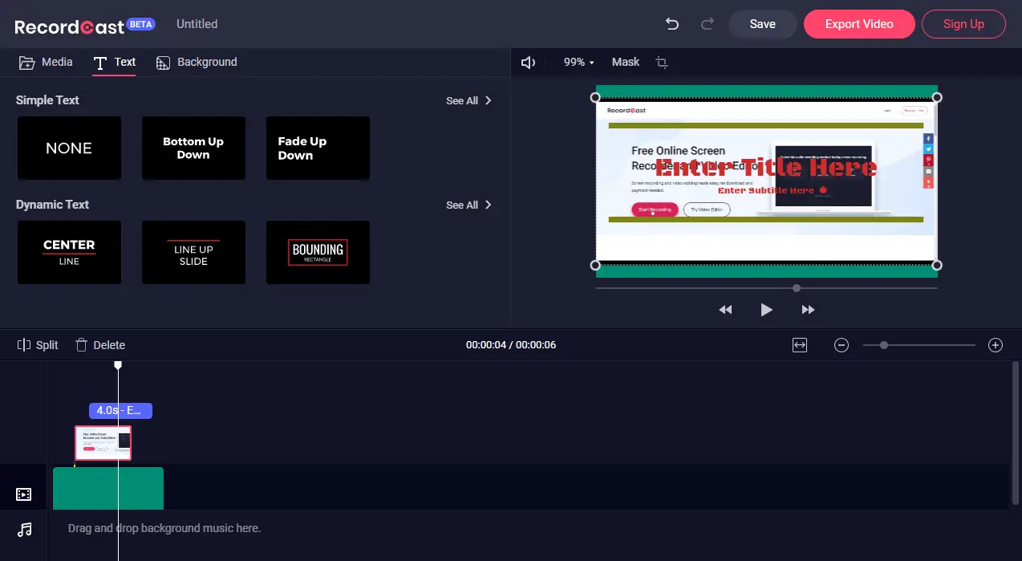Click the Mask option
This screenshot has width=1022, height=561.
[626, 62]
